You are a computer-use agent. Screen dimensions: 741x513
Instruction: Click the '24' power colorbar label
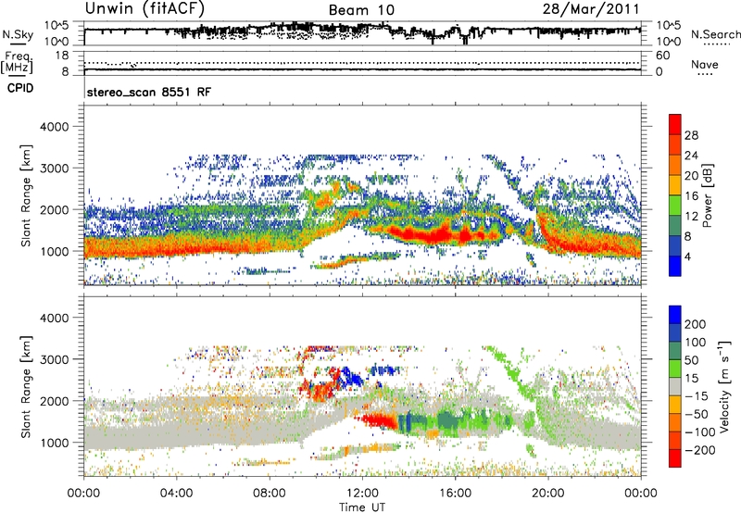pos(691,156)
